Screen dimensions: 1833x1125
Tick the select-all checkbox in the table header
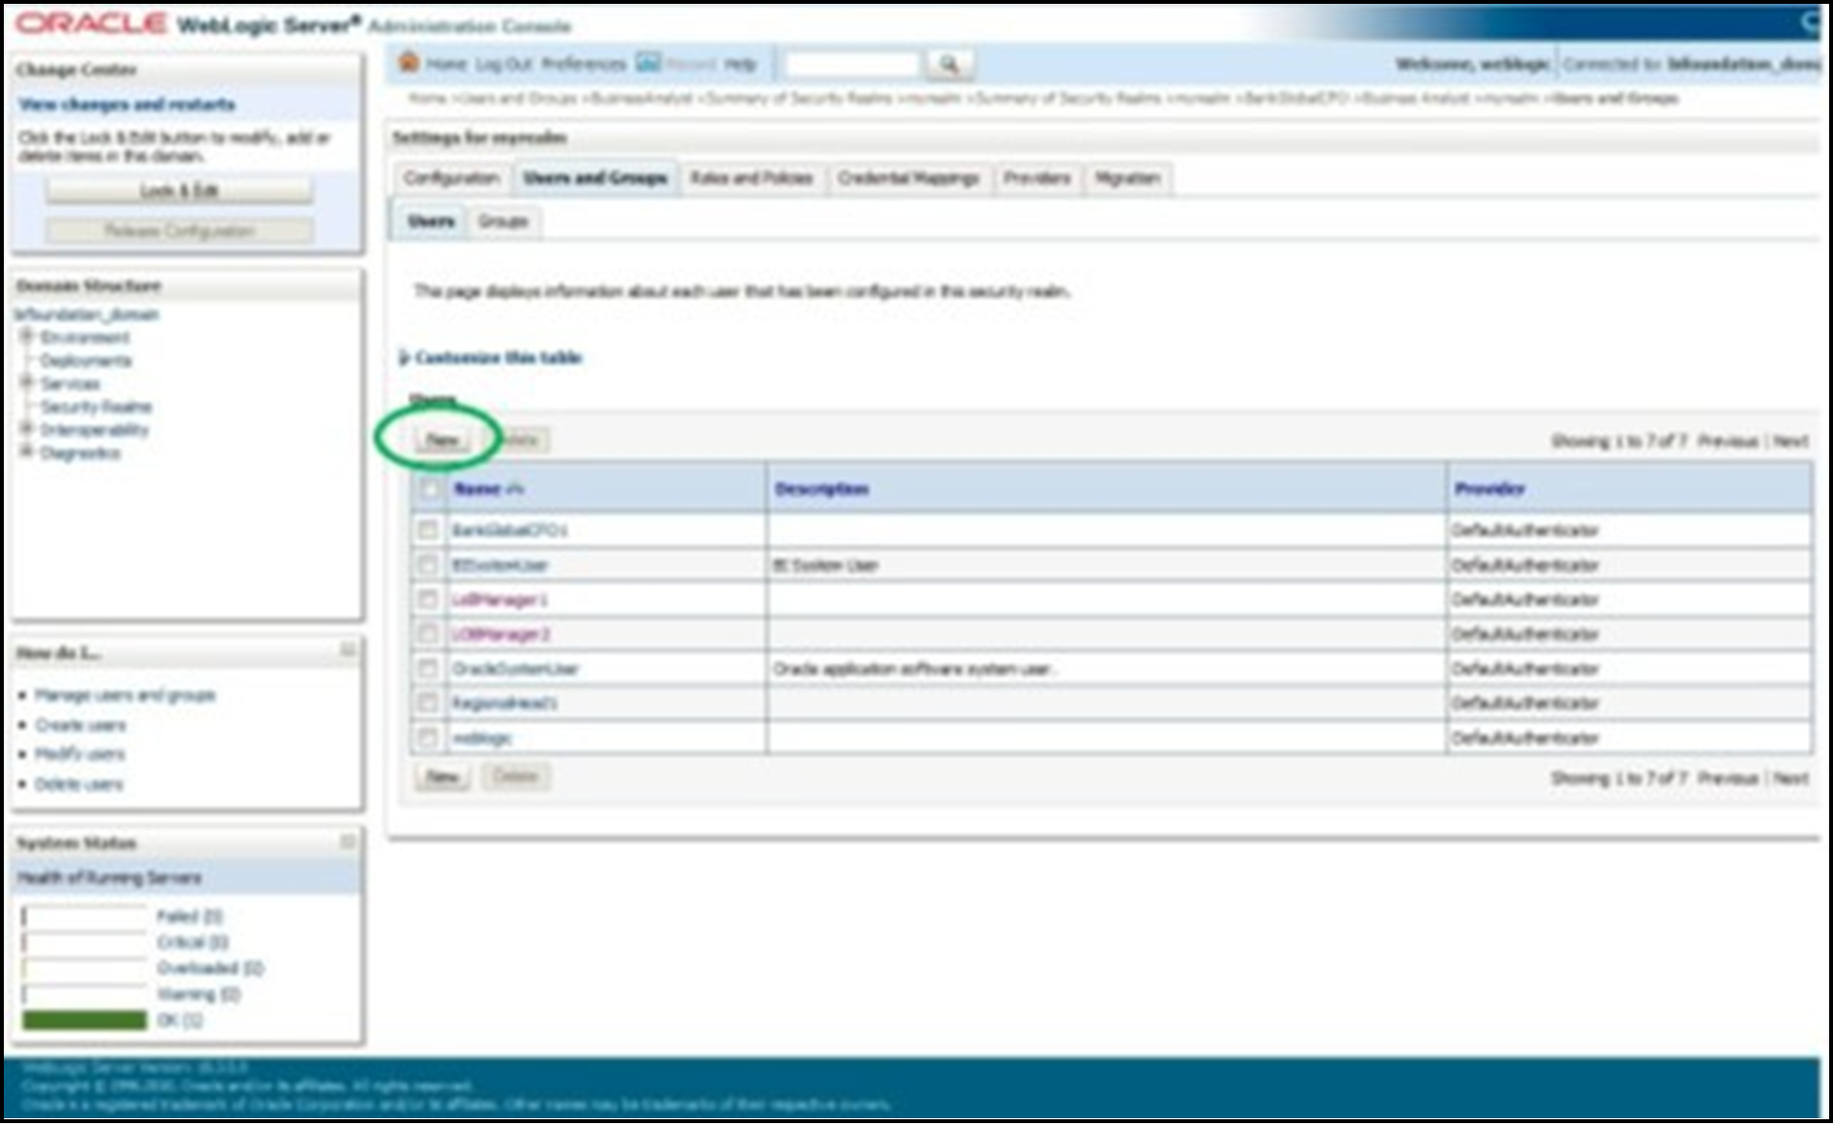pyautogui.click(x=429, y=489)
